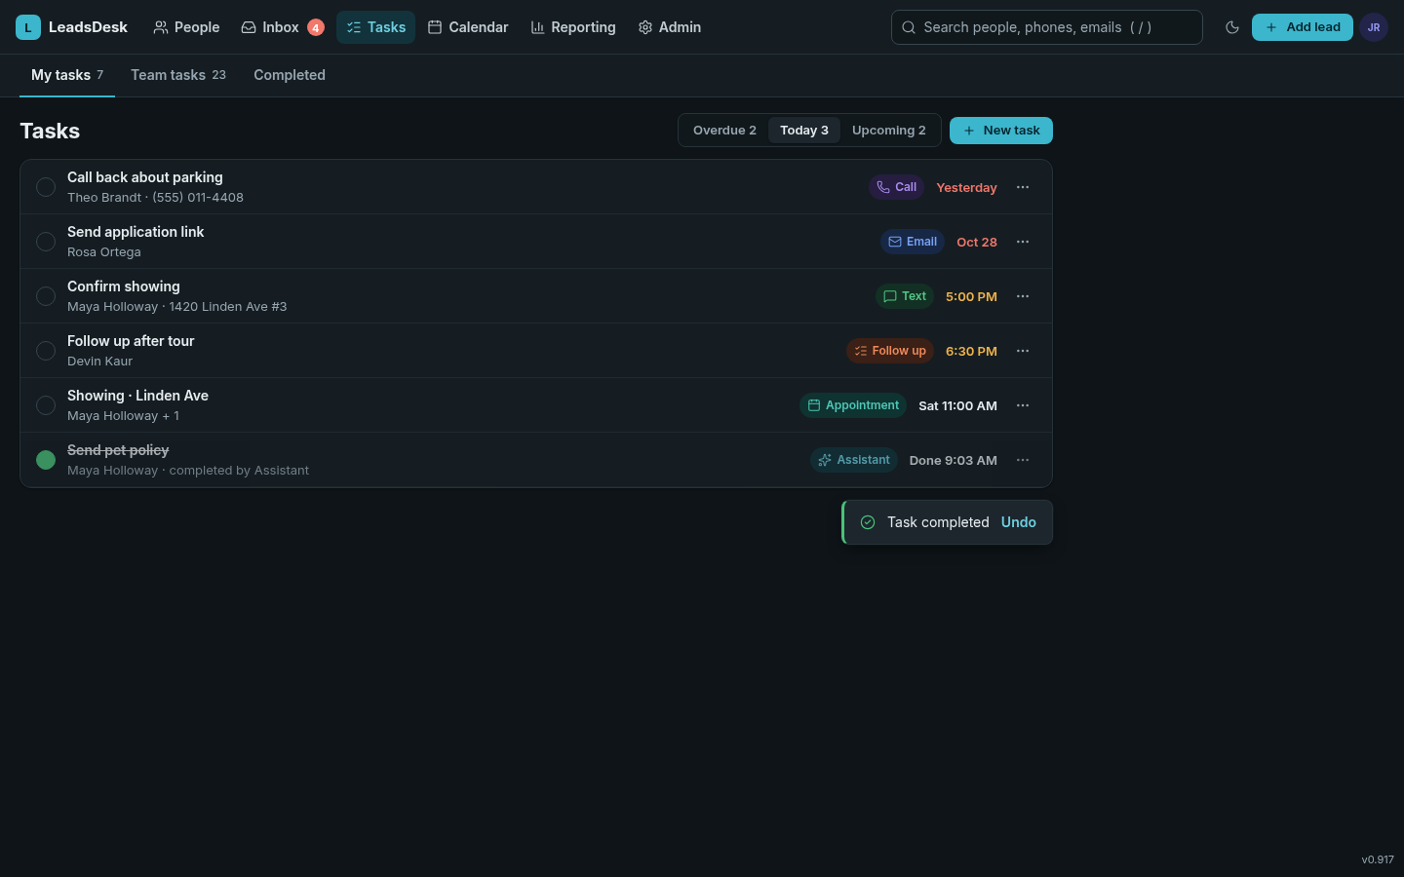Open more options for Showing · Linden Ave

point(1023,405)
